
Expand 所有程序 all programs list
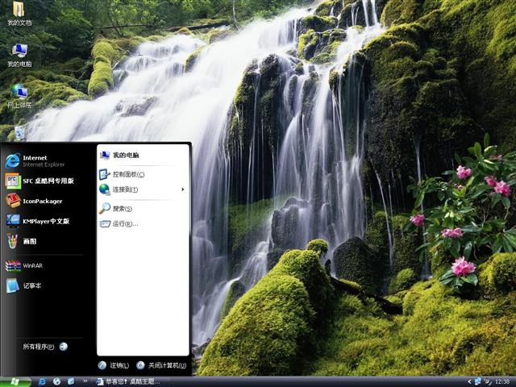click(x=44, y=347)
